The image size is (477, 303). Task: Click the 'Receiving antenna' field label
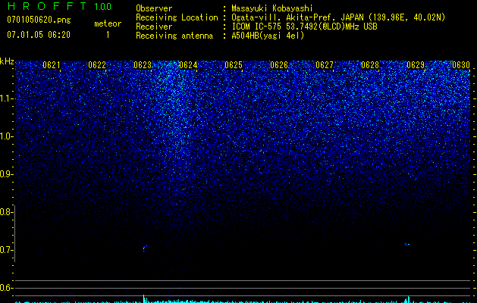[174, 36]
